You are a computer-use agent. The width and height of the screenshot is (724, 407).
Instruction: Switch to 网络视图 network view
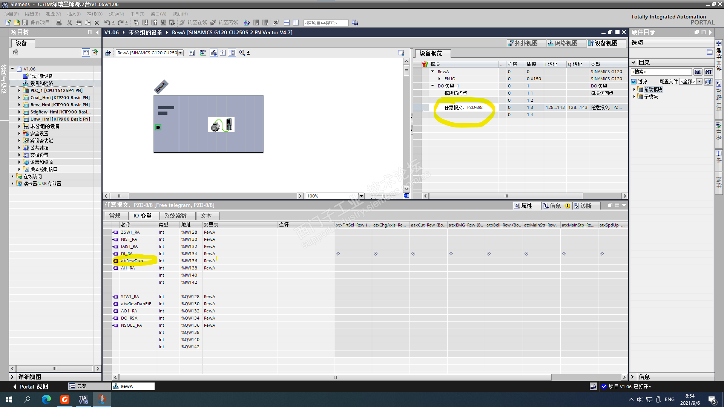(563, 43)
